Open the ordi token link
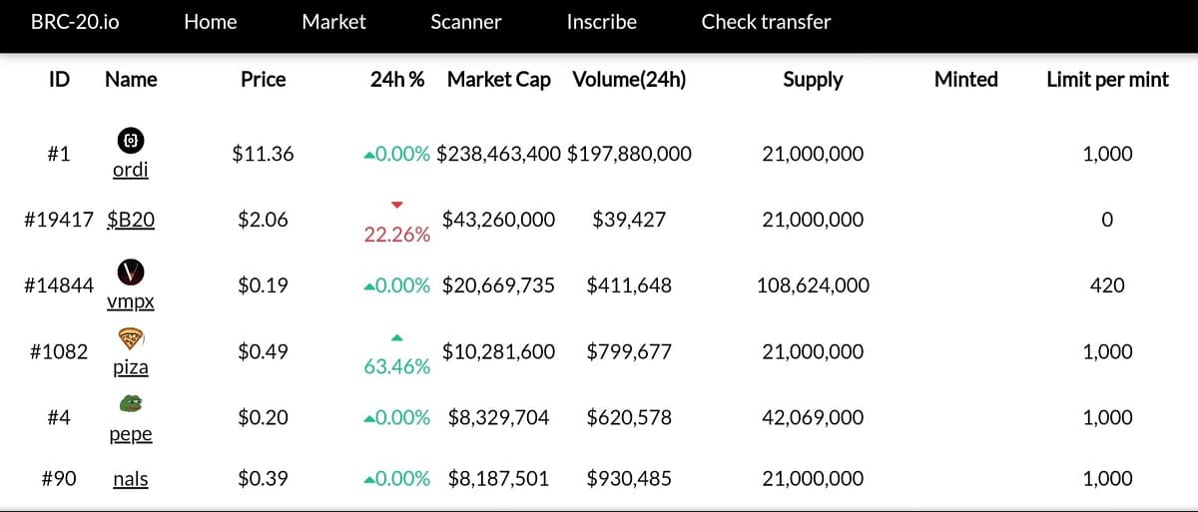The width and height of the screenshot is (1198, 512). (x=131, y=170)
